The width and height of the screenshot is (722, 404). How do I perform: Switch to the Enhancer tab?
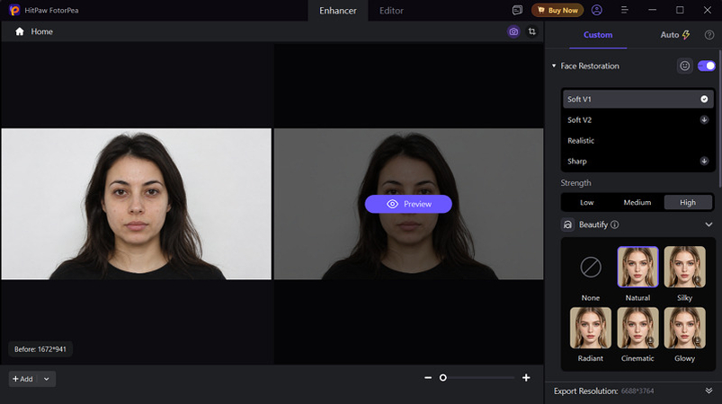coord(338,11)
